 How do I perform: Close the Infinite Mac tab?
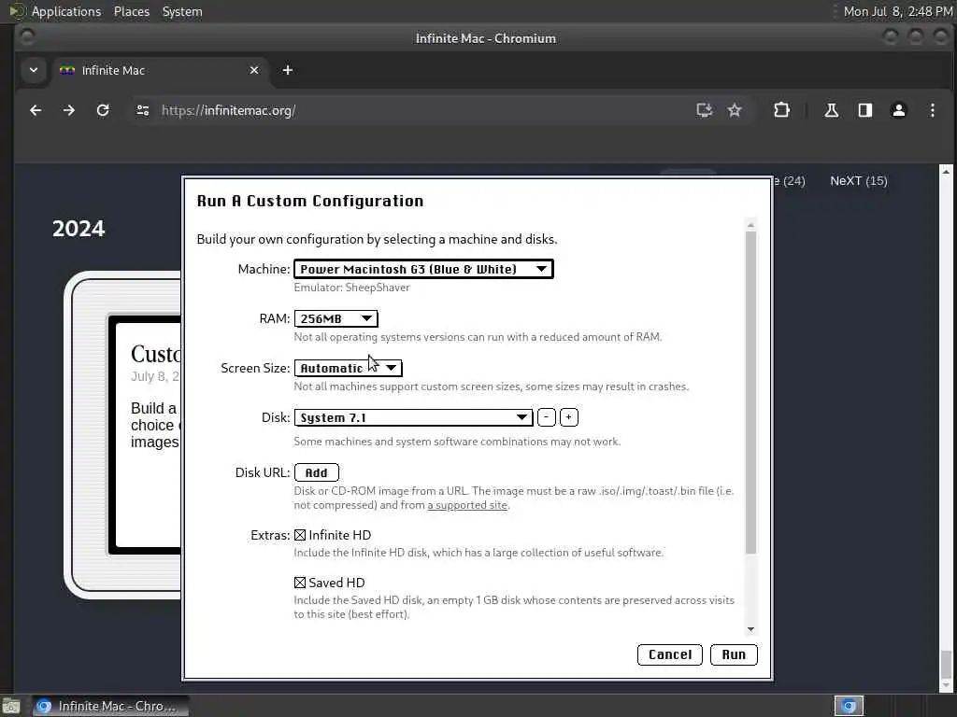pyautogui.click(x=254, y=70)
